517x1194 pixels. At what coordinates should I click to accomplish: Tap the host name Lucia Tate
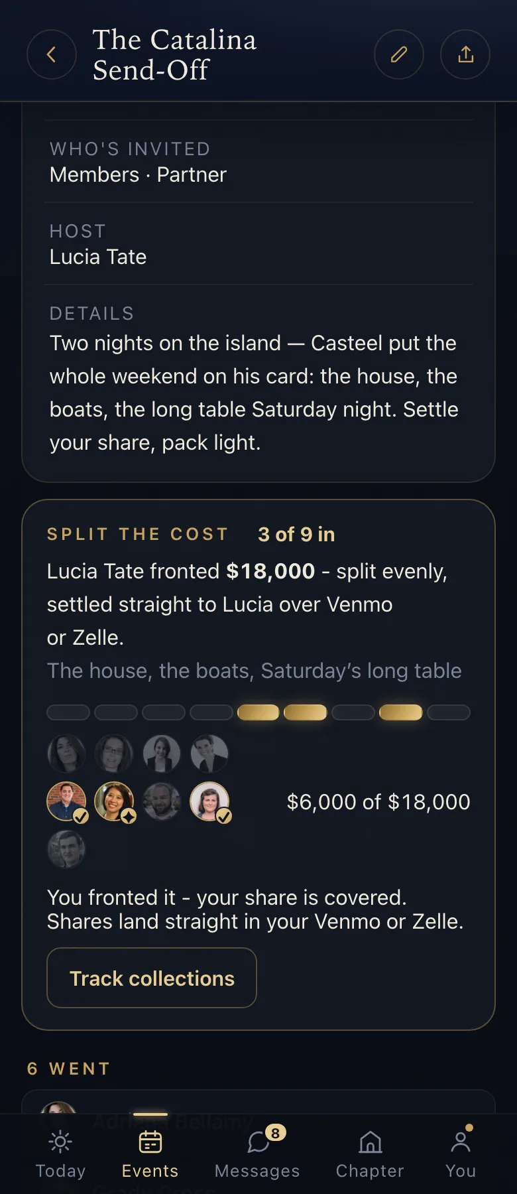pyautogui.click(x=98, y=257)
